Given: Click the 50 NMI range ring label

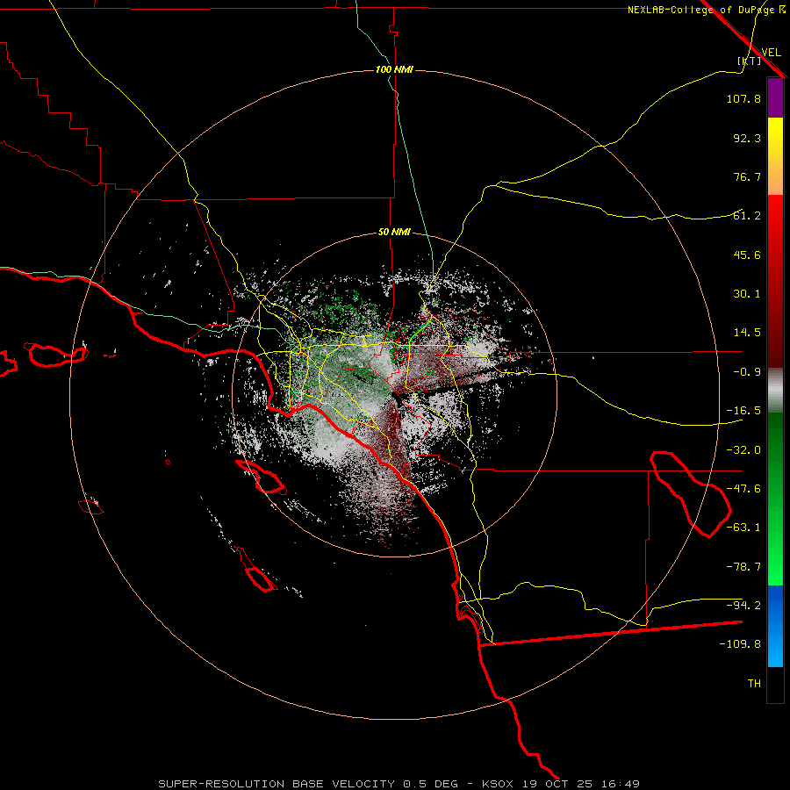Looking at the screenshot, I should click(x=394, y=233).
